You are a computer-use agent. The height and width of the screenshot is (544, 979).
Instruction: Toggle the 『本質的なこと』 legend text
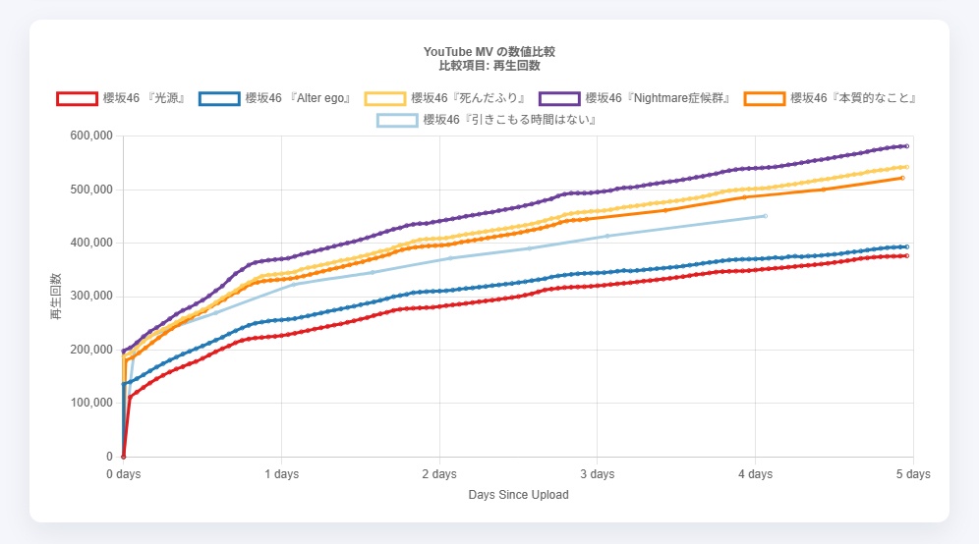pyautogui.click(x=854, y=98)
